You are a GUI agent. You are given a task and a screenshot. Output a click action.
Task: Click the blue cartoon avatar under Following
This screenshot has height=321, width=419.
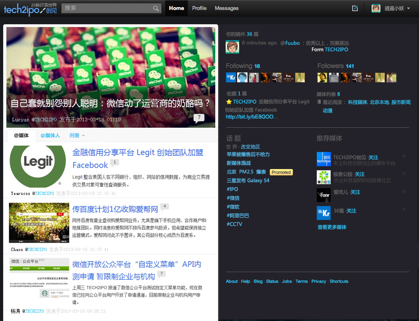242,78
